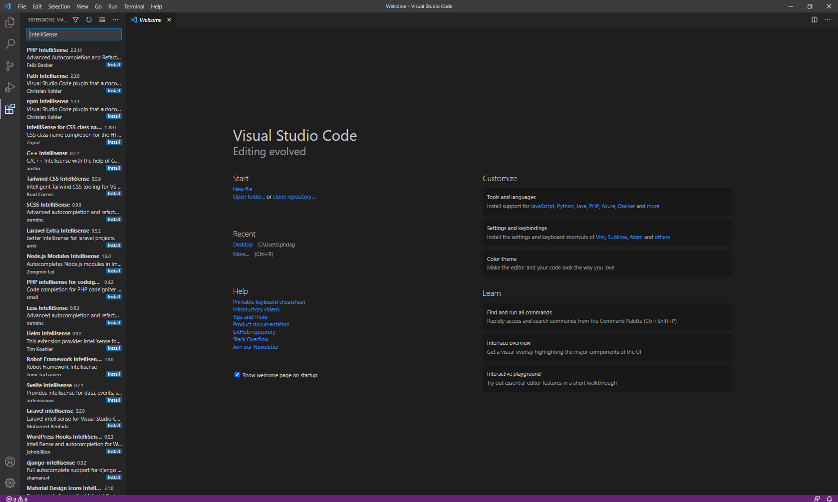Install the npm Intellisense extension
The image size is (838, 502).
(114, 116)
